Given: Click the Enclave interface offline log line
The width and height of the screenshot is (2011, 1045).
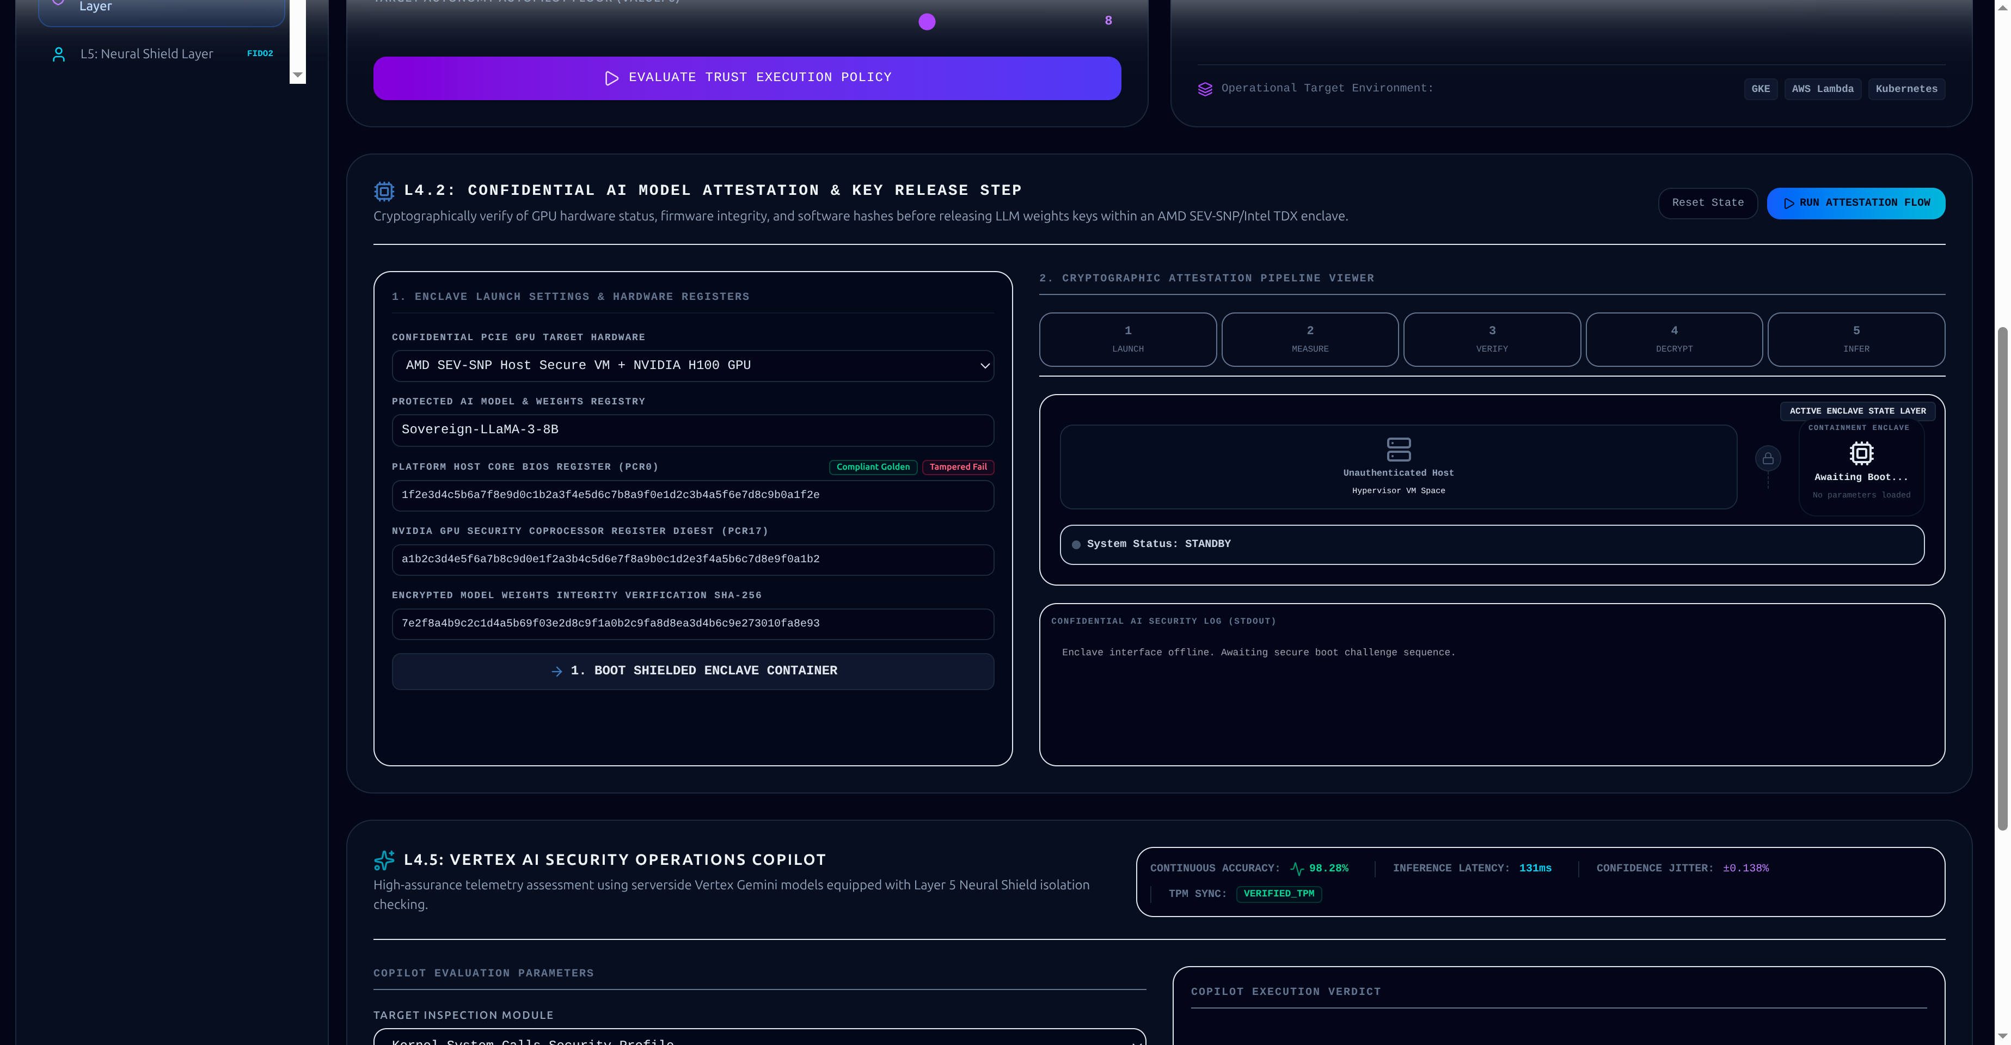Looking at the screenshot, I should coord(1259,653).
